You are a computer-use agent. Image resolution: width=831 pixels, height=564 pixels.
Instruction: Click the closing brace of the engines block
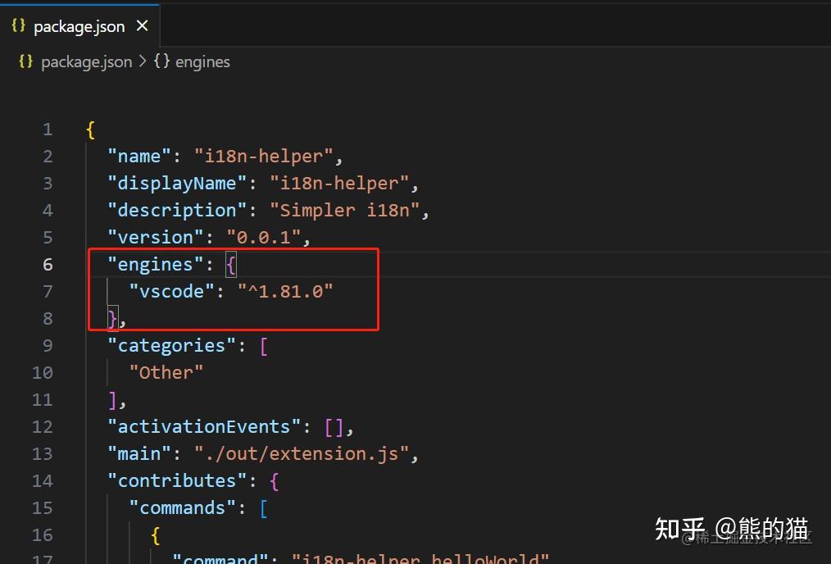[111, 318]
